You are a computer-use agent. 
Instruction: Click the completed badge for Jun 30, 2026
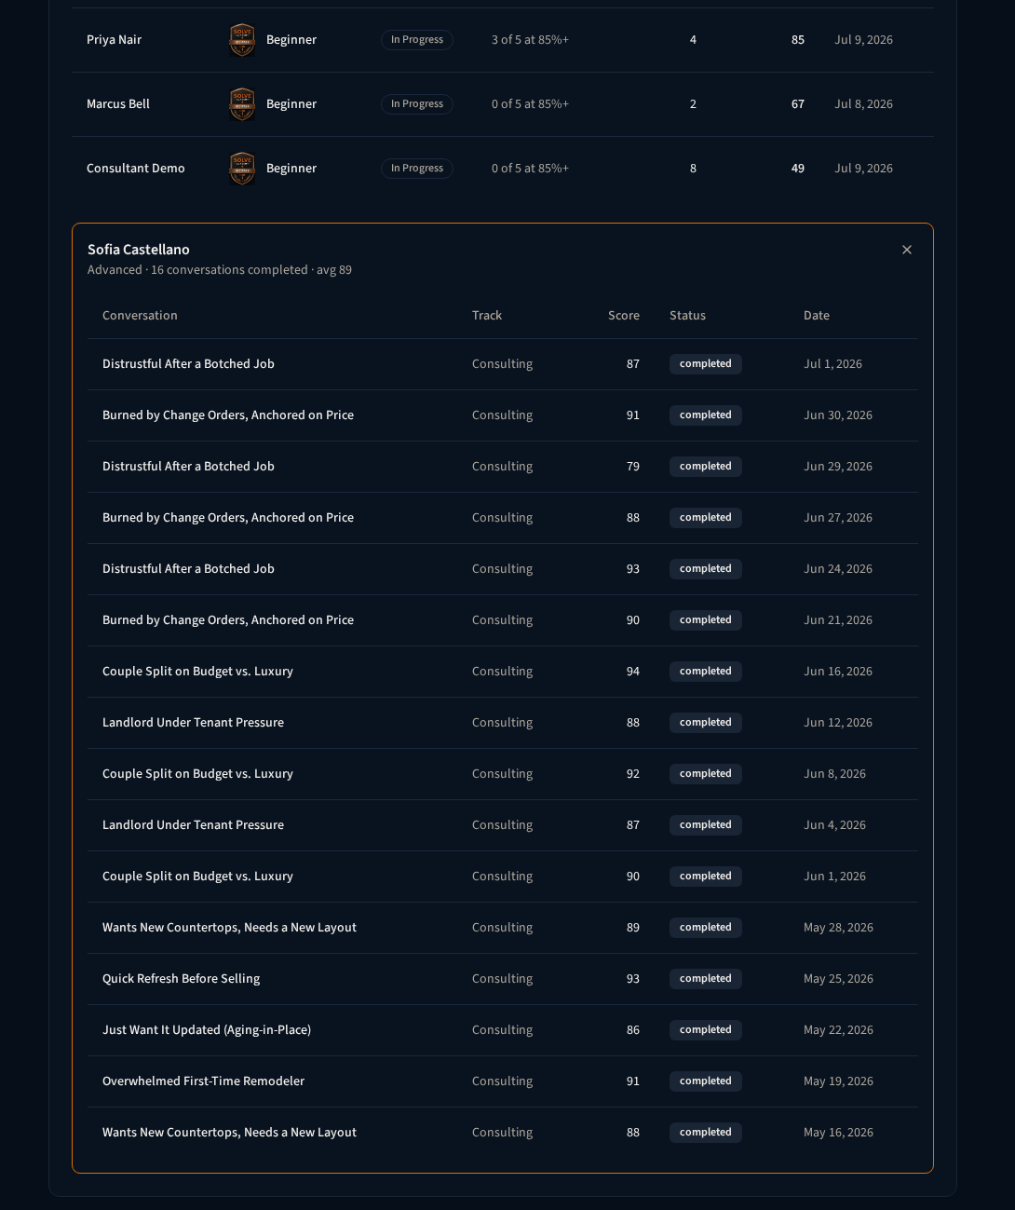pos(706,415)
